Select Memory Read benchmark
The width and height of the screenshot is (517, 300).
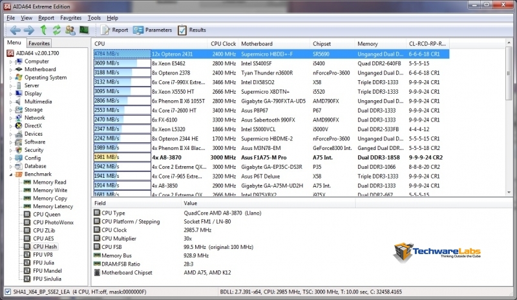pos(50,182)
